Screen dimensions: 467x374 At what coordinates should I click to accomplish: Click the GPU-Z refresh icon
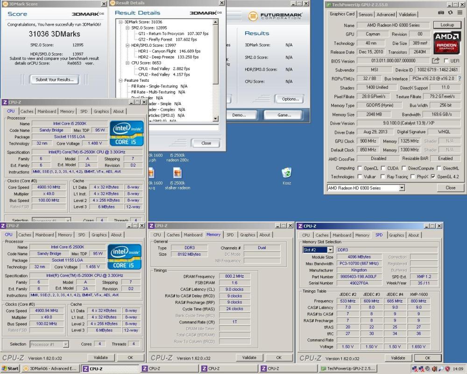click(x=450, y=13)
